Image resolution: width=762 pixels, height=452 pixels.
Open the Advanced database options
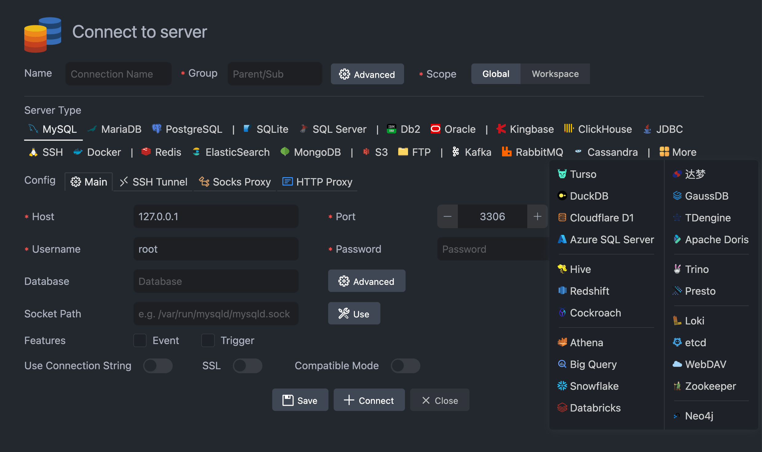click(367, 281)
